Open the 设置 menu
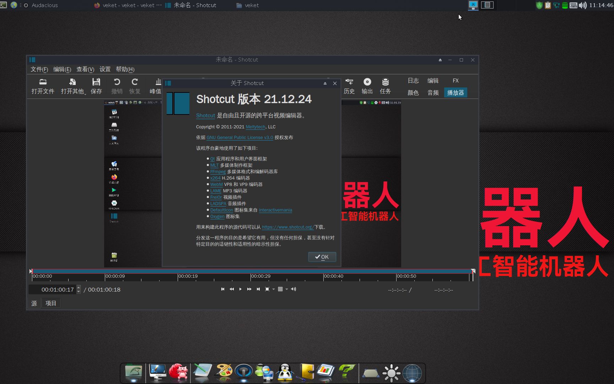This screenshot has height=384, width=614. pyautogui.click(x=105, y=69)
